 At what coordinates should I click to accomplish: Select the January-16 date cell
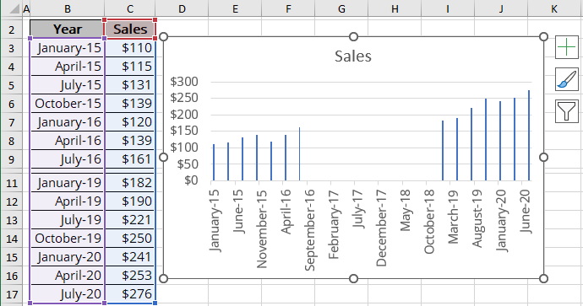(68, 122)
